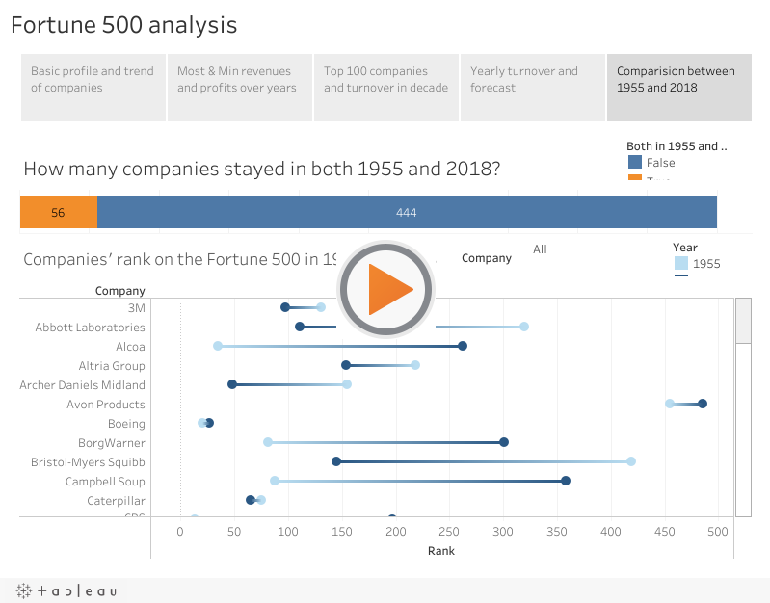
Task: Click Altria Group's dark blue dot
Action: tap(346, 365)
